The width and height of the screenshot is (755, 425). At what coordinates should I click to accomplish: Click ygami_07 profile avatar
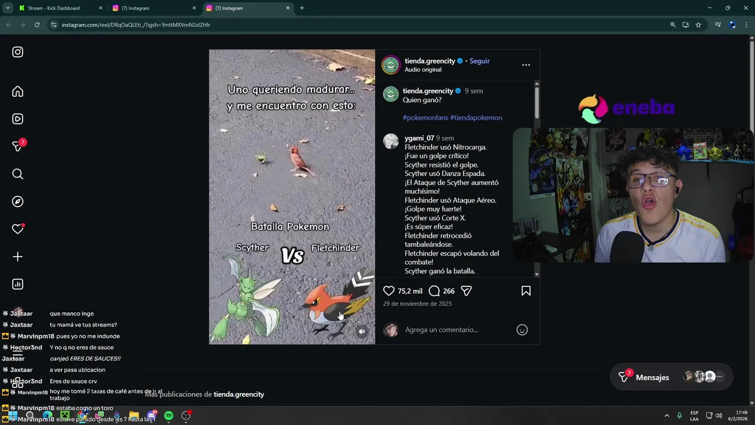pos(391,141)
